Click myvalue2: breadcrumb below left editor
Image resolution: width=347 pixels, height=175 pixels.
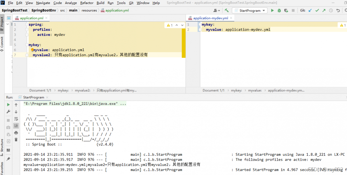(x=83, y=90)
